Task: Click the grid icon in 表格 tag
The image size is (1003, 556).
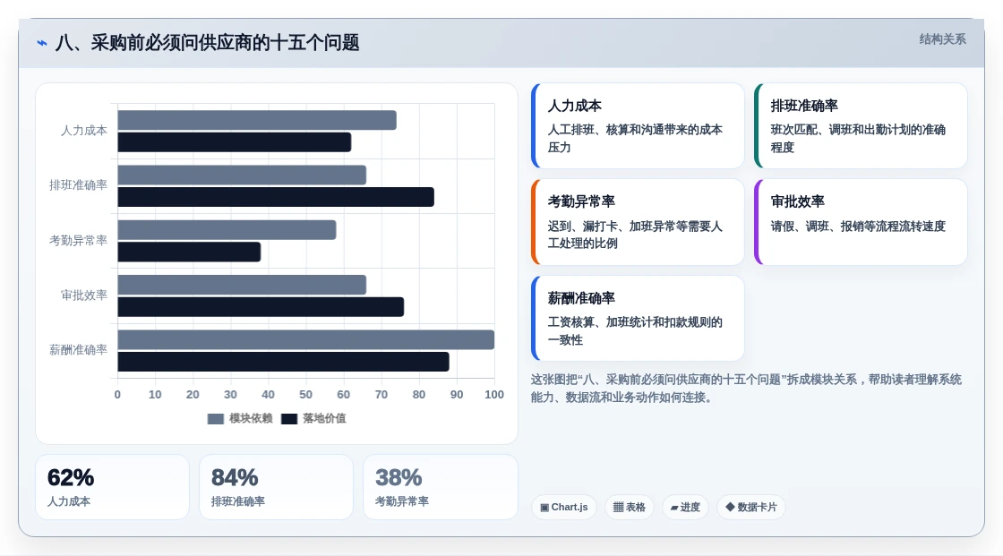Action: [x=618, y=508]
